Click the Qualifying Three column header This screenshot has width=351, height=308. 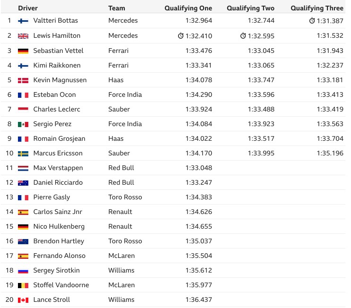click(317, 9)
